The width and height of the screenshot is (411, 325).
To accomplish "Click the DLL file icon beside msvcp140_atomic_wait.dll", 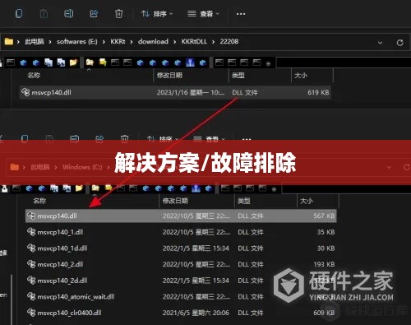I will click(31, 296).
